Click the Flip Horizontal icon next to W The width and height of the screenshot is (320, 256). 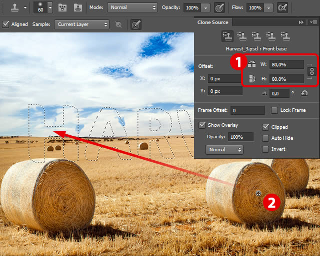tap(251, 64)
